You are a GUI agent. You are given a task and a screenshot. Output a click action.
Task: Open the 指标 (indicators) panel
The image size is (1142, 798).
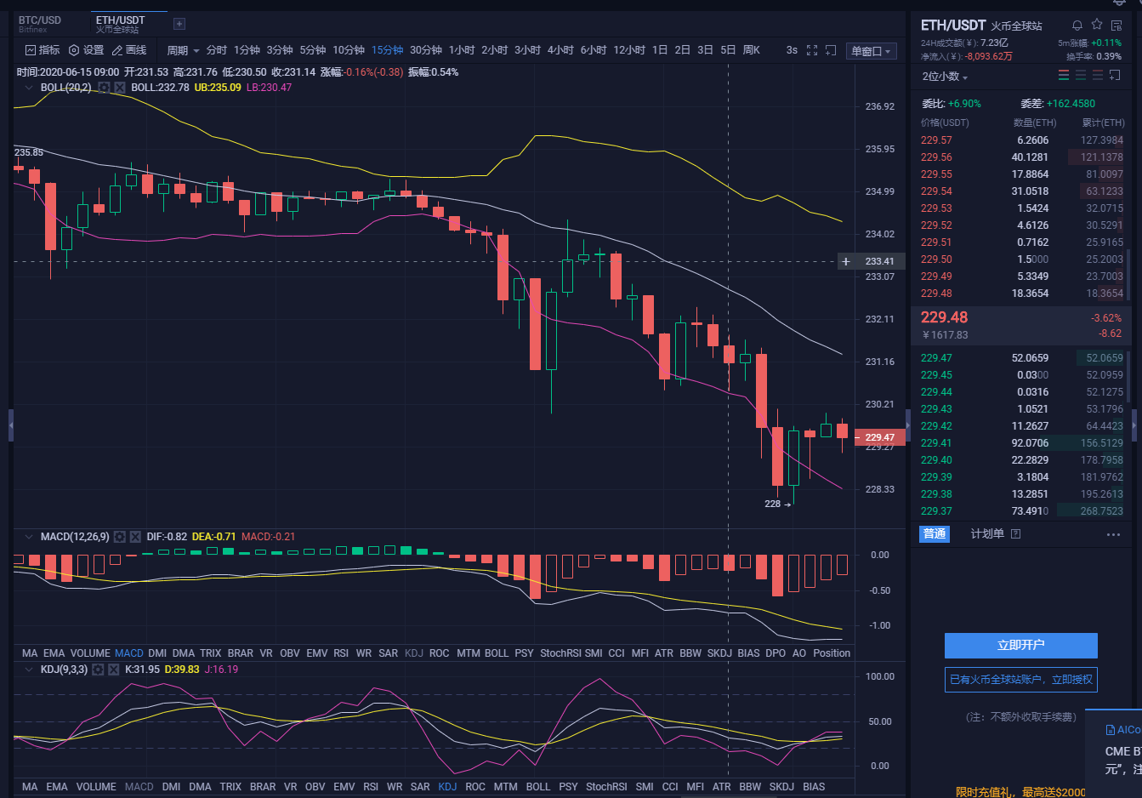(42, 49)
